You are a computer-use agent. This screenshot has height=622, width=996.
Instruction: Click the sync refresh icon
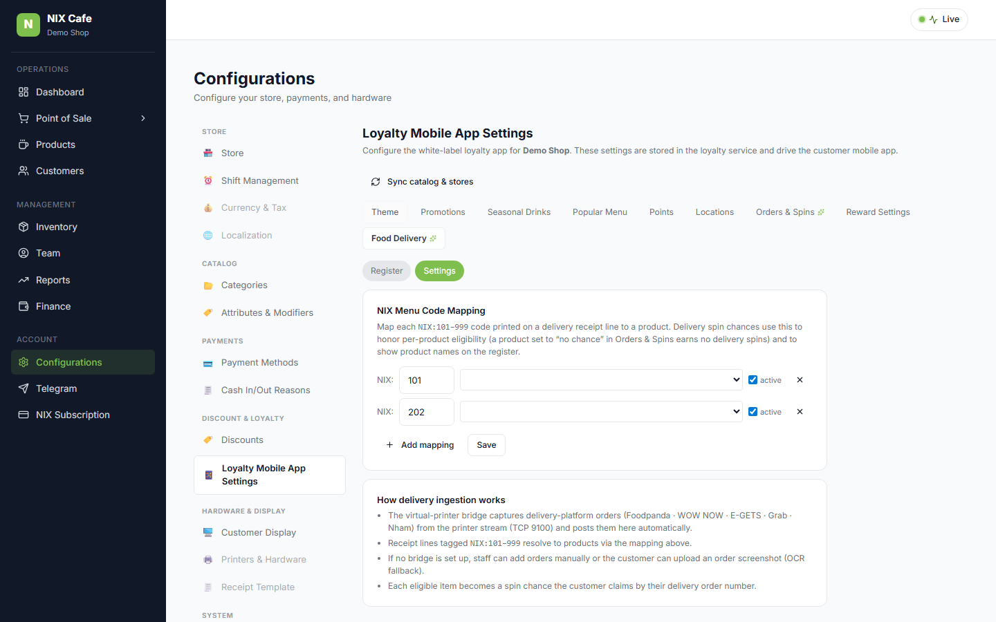coord(376,182)
